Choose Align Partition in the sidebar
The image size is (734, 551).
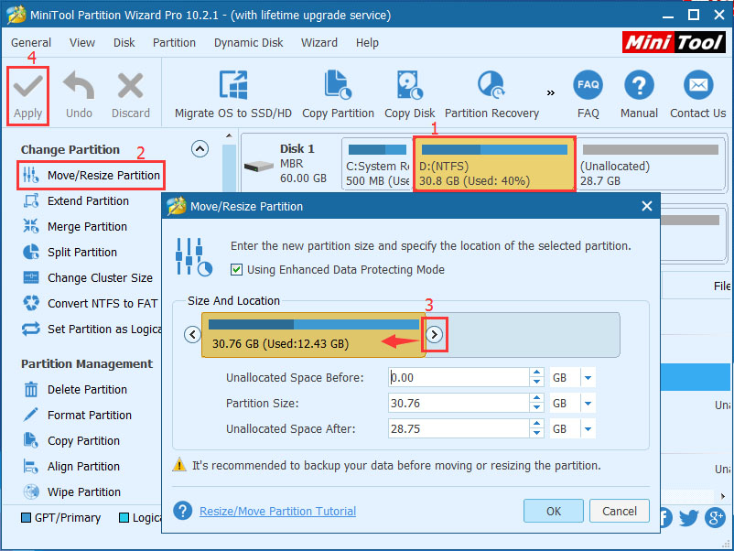click(71, 467)
